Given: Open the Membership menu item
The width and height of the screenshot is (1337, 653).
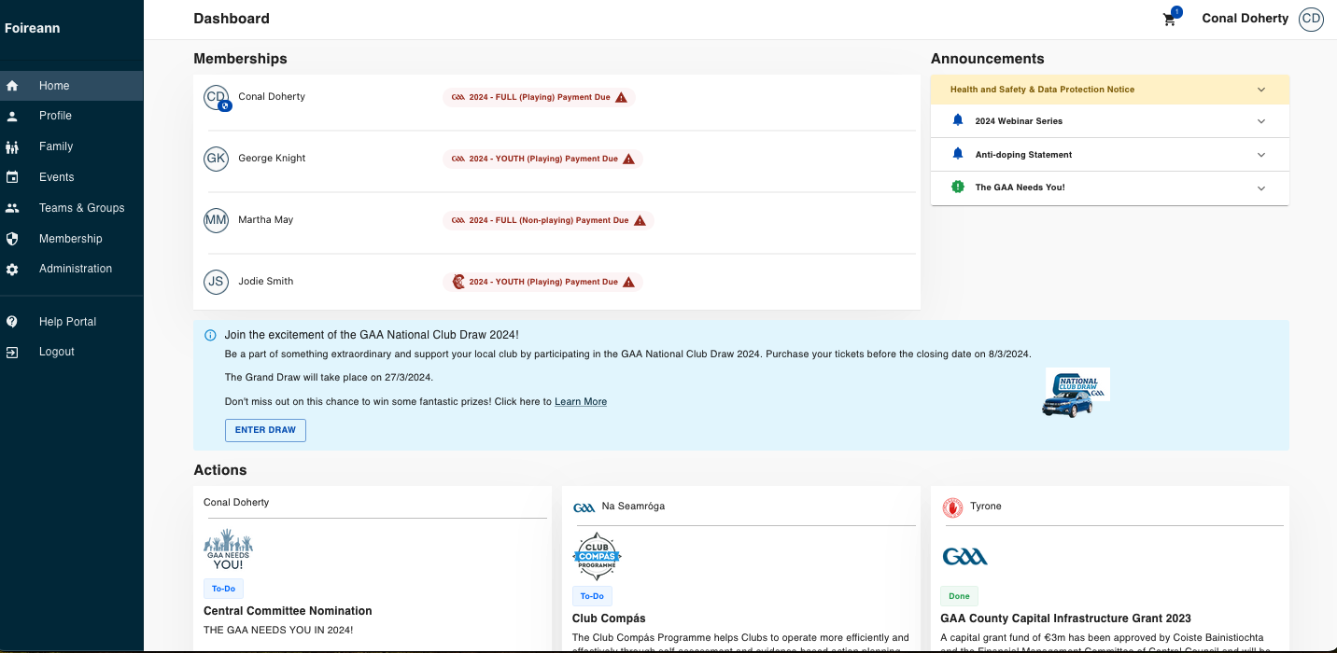Looking at the screenshot, I should click(72, 239).
